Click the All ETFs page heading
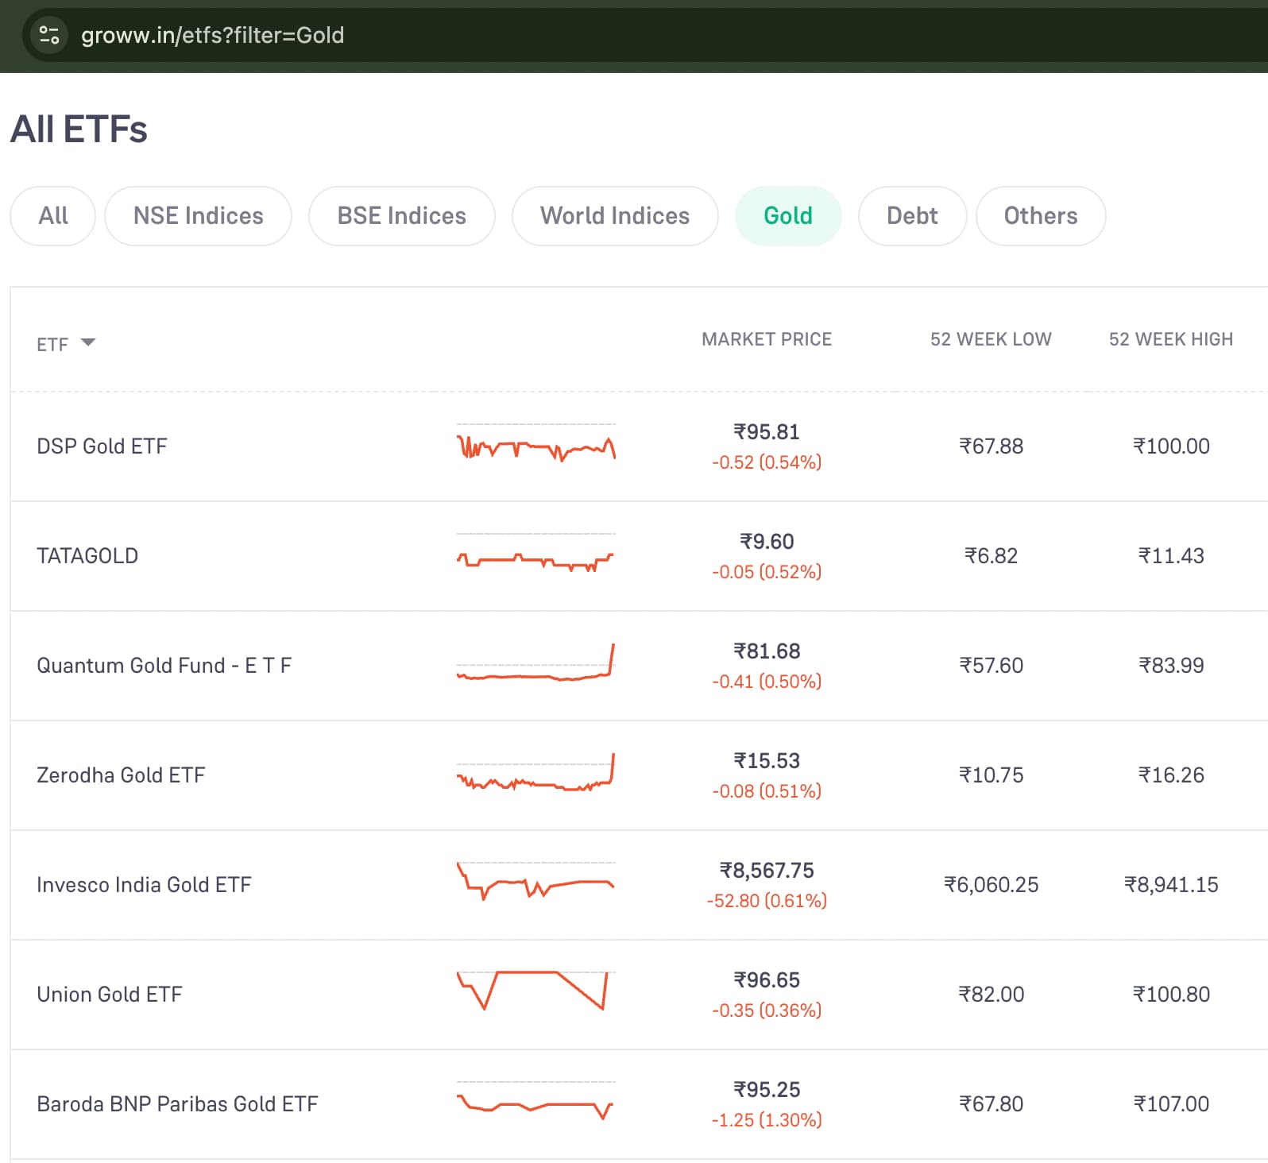 79,129
